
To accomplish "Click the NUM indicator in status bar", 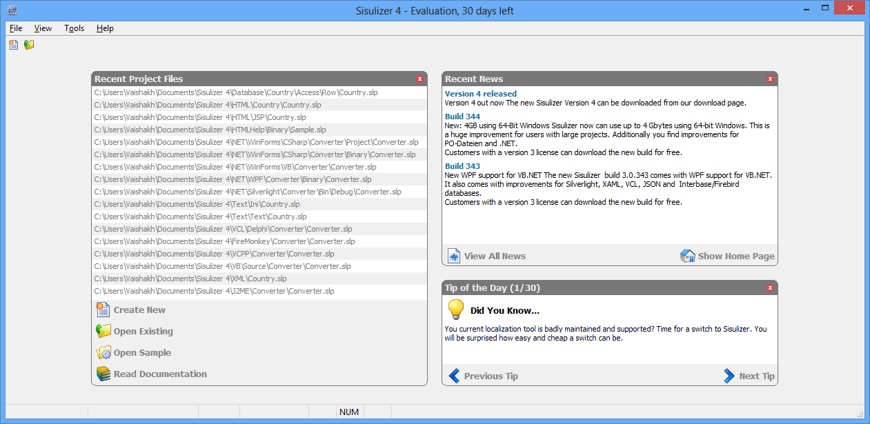I will 349,412.
